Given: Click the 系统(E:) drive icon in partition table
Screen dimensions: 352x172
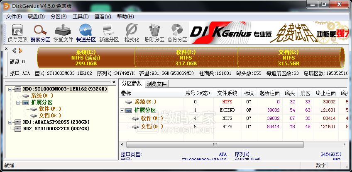Looking at the screenshot, I should (129, 102).
